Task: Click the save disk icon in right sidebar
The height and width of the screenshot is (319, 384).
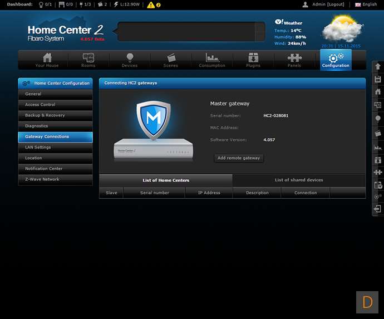Action: pyautogui.click(x=378, y=79)
